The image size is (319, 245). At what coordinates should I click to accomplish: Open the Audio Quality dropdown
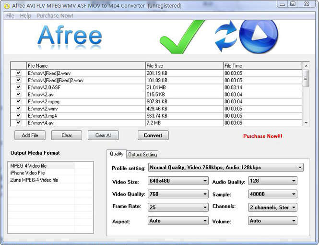272,181
